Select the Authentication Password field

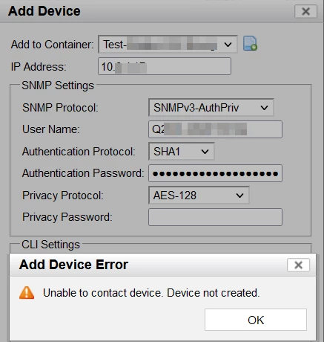pyautogui.click(x=215, y=173)
